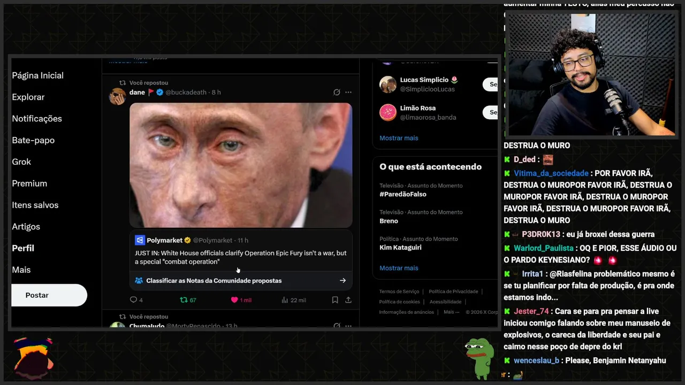
Task: Click chat username Jester_74
Action: coord(531,311)
